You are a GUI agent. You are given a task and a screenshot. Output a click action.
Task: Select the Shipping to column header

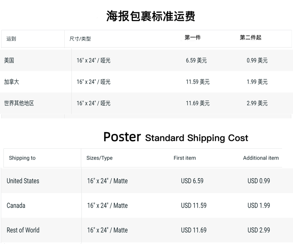coord(22,158)
